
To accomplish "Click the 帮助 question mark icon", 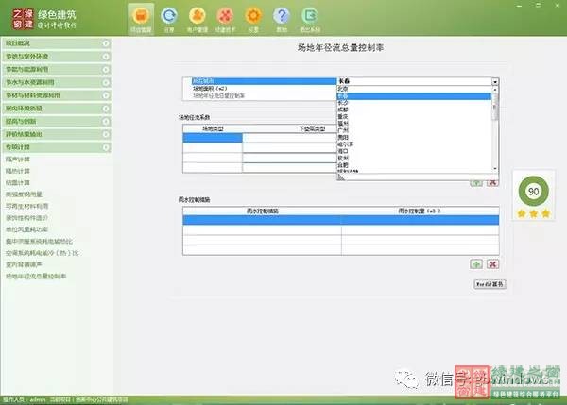I will pyautogui.click(x=282, y=17).
